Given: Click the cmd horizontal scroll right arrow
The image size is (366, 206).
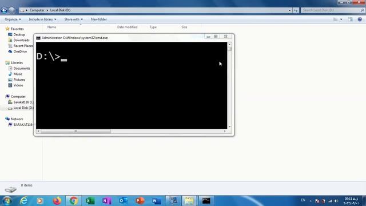Looking at the screenshot, I should (225, 131).
